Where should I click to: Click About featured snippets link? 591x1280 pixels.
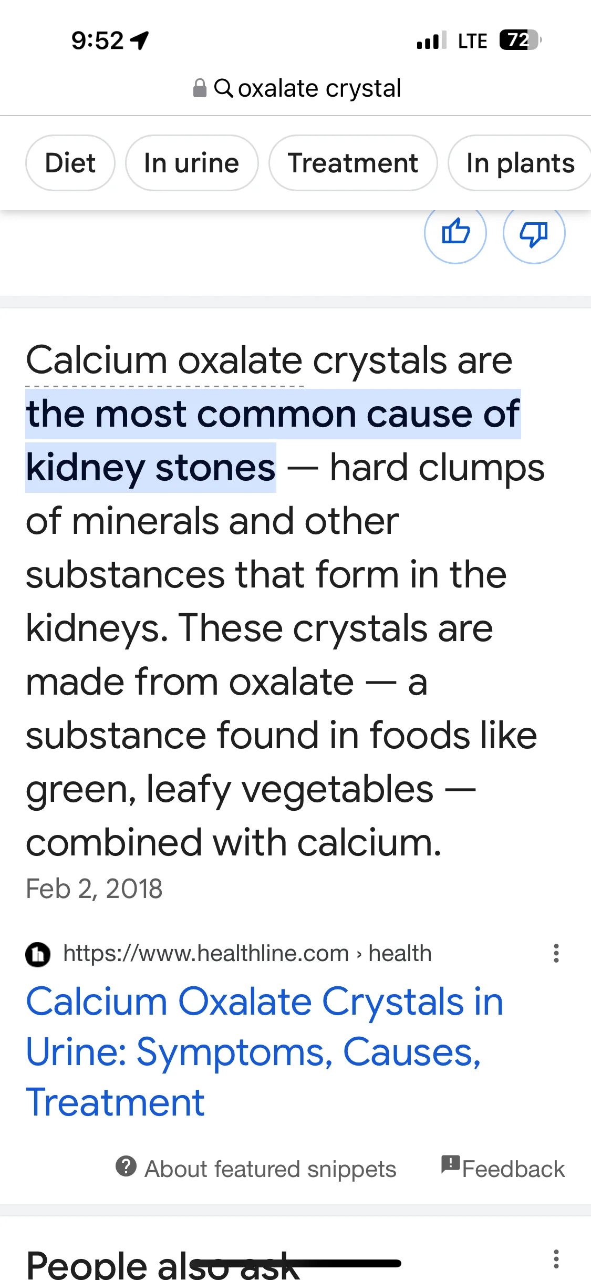pos(270,1169)
